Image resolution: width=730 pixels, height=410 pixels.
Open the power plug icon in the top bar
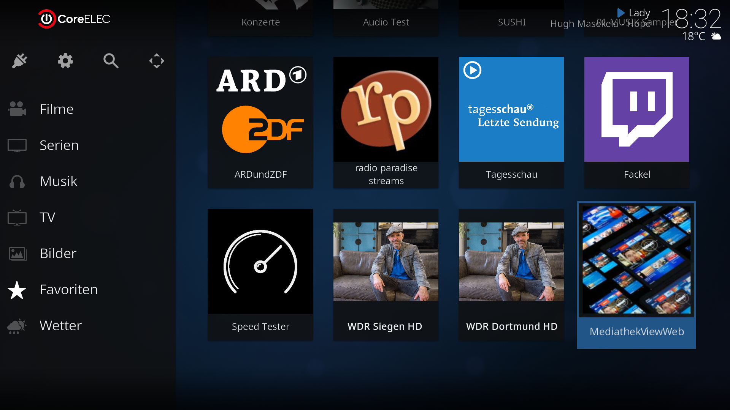[x=20, y=61]
